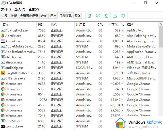Sort by the 描述 column header
This screenshot has width=163, height=130.
click(x=142, y=25)
